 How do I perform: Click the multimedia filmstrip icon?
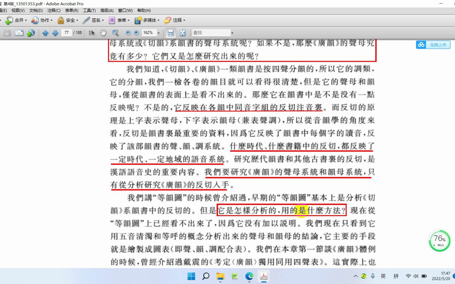click(x=138, y=20)
